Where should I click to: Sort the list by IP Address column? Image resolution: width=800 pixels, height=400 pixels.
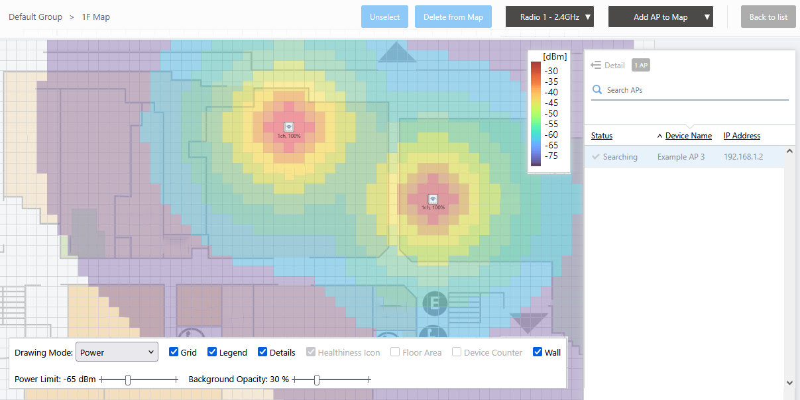pos(742,136)
